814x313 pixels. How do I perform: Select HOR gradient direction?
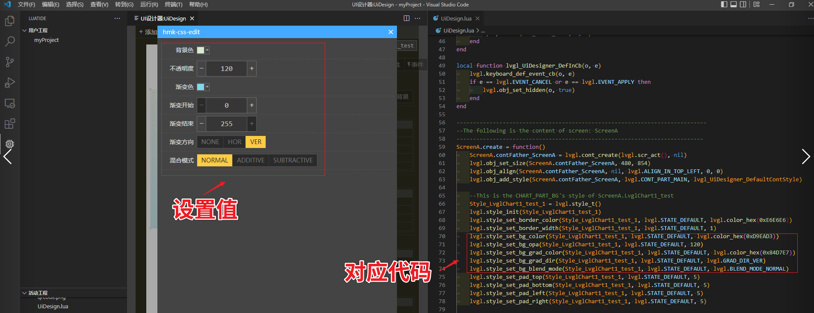coord(234,142)
